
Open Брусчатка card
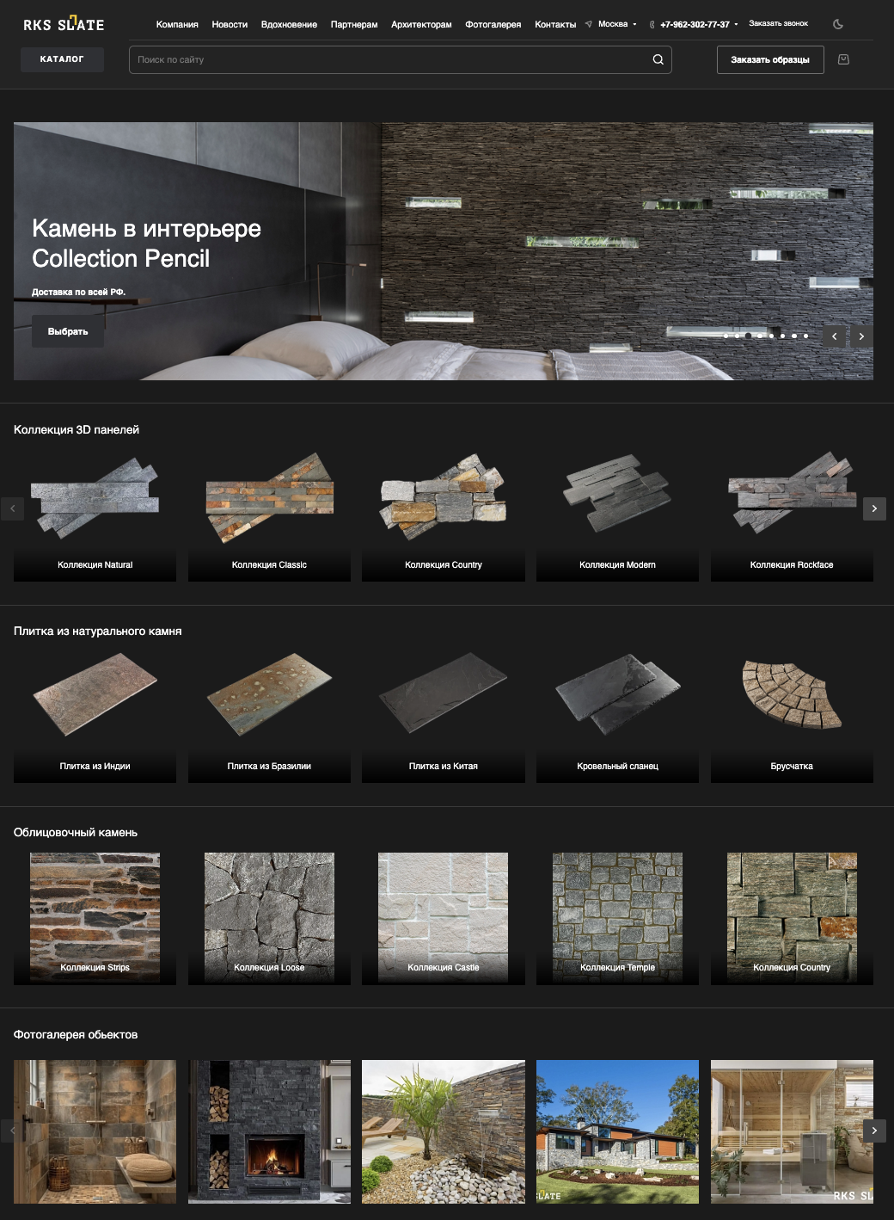click(x=792, y=716)
